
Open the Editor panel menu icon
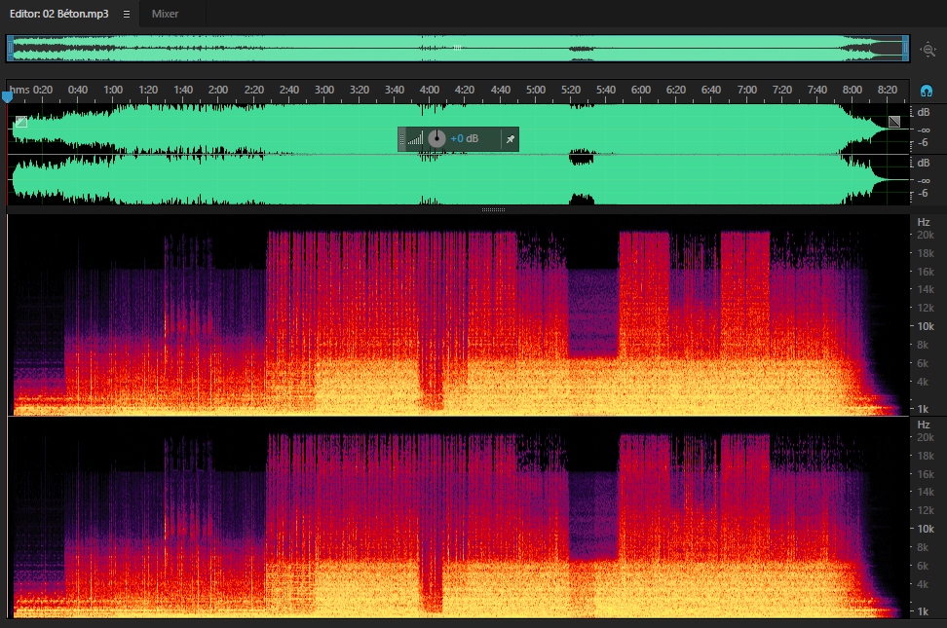click(x=127, y=14)
